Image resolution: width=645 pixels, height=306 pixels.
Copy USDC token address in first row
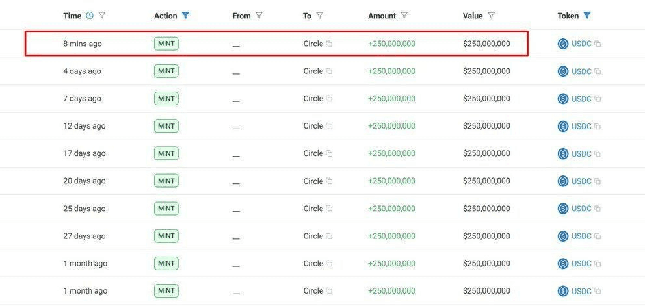(x=598, y=44)
